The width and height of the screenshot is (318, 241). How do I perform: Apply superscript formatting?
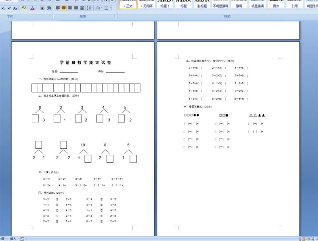(9, 8)
